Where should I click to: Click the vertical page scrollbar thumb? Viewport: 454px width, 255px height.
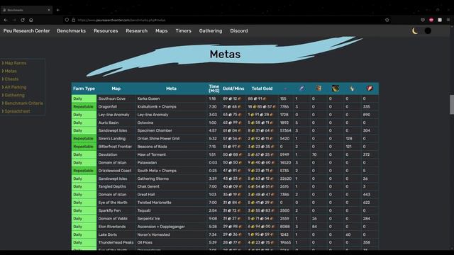point(452,104)
